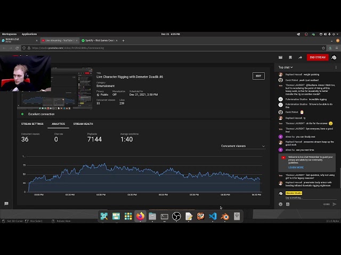The image size is (341, 255).
Task: Open the emoji picker in chat
Action: [x=281, y=204]
